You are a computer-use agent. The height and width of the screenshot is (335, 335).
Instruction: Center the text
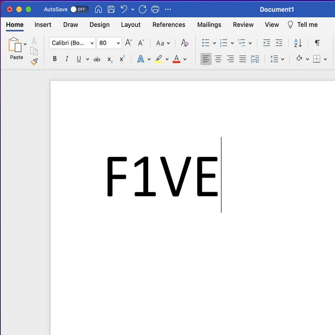218,59
